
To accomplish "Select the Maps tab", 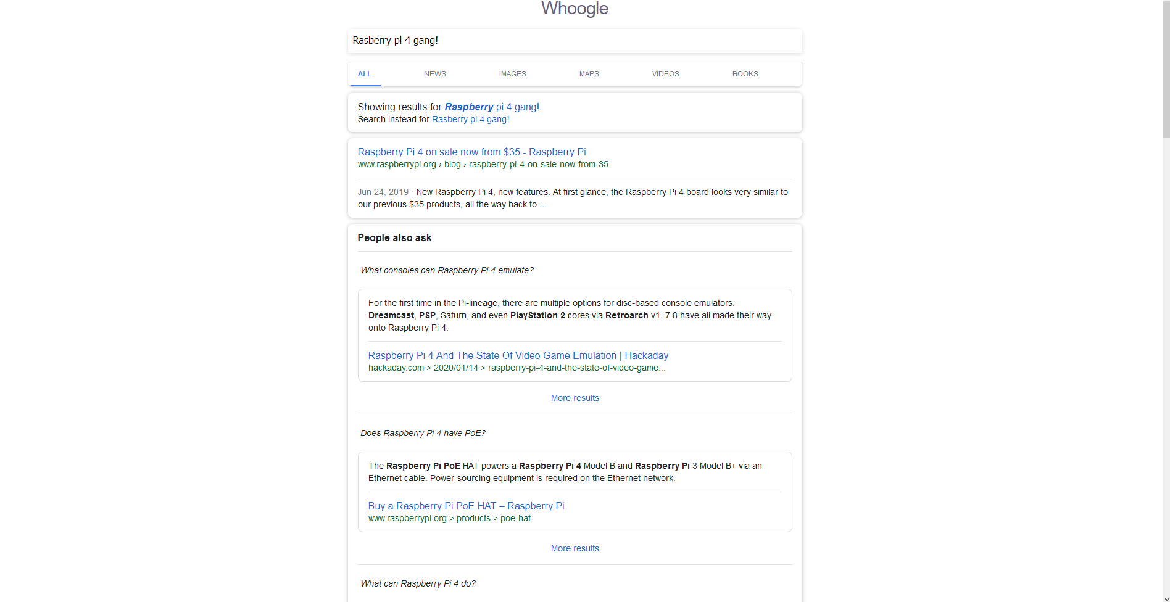I will pyautogui.click(x=589, y=74).
